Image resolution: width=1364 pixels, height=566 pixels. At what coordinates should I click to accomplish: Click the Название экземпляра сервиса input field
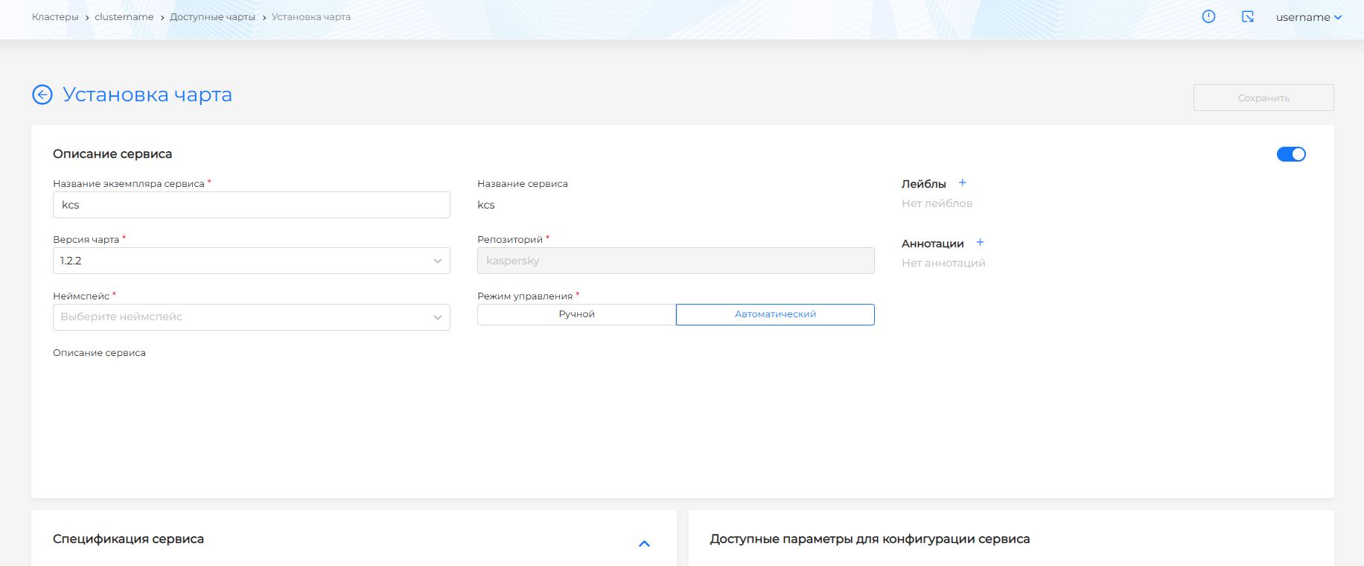tap(251, 205)
